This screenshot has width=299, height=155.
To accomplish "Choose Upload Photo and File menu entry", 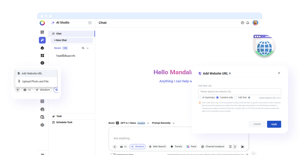I will click(36, 81).
